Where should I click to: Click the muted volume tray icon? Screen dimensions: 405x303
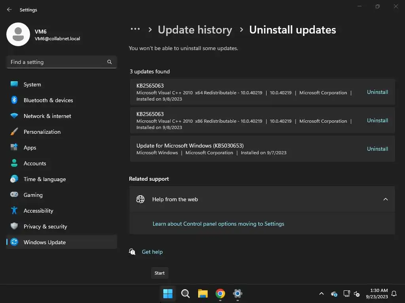point(357,294)
